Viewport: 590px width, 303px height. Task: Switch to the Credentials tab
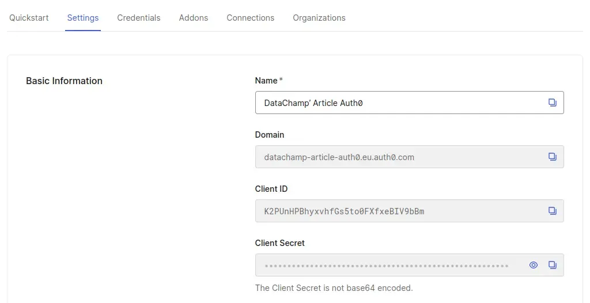click(138, 18)
